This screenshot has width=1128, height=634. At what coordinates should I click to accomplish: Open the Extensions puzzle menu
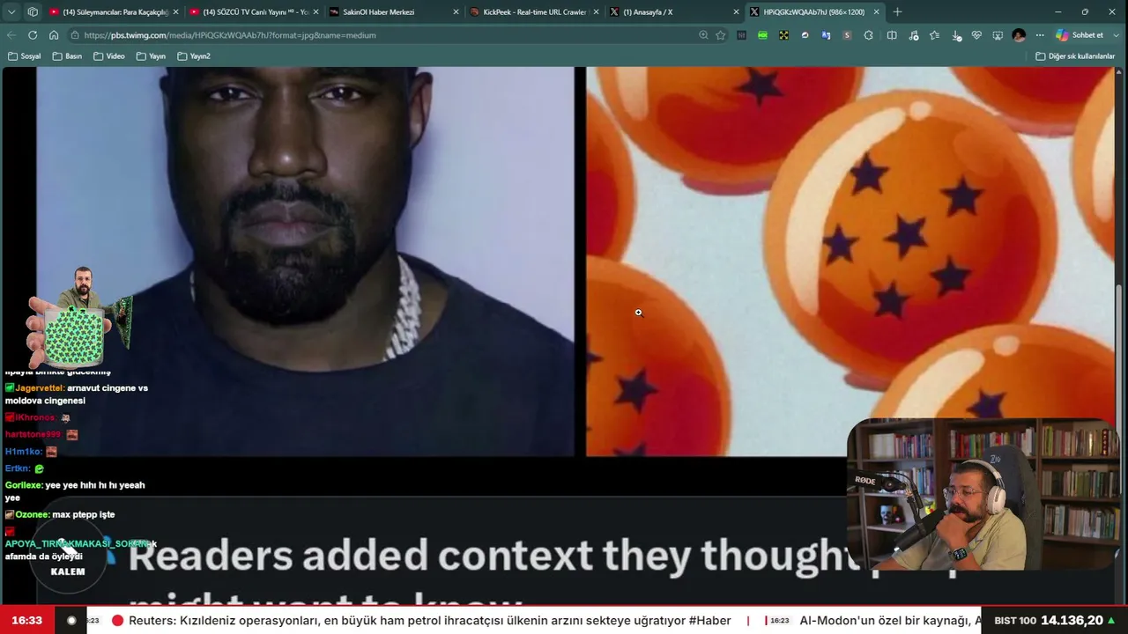(x=869, y=35)
